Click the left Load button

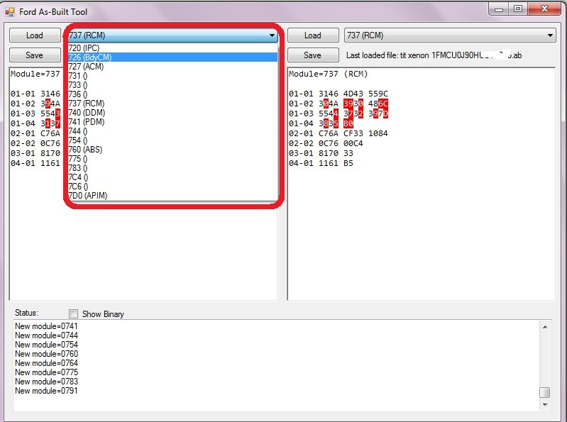[35, 35]
